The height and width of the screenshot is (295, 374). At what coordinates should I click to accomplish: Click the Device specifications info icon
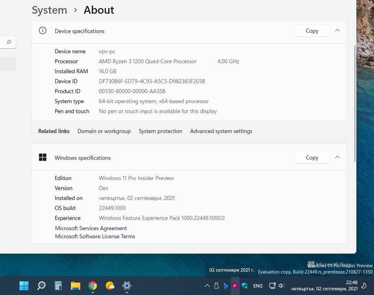(43, 31)
